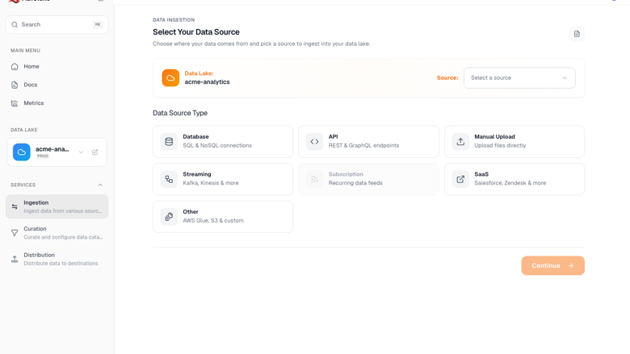Click the PROD badge under acme-ana

coord(43,156)
